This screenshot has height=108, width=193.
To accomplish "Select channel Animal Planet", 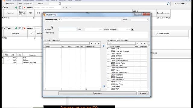I will click(127, 63).
